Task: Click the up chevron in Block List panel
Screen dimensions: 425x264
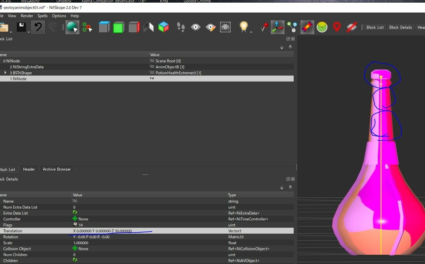Action: [290, 47]
